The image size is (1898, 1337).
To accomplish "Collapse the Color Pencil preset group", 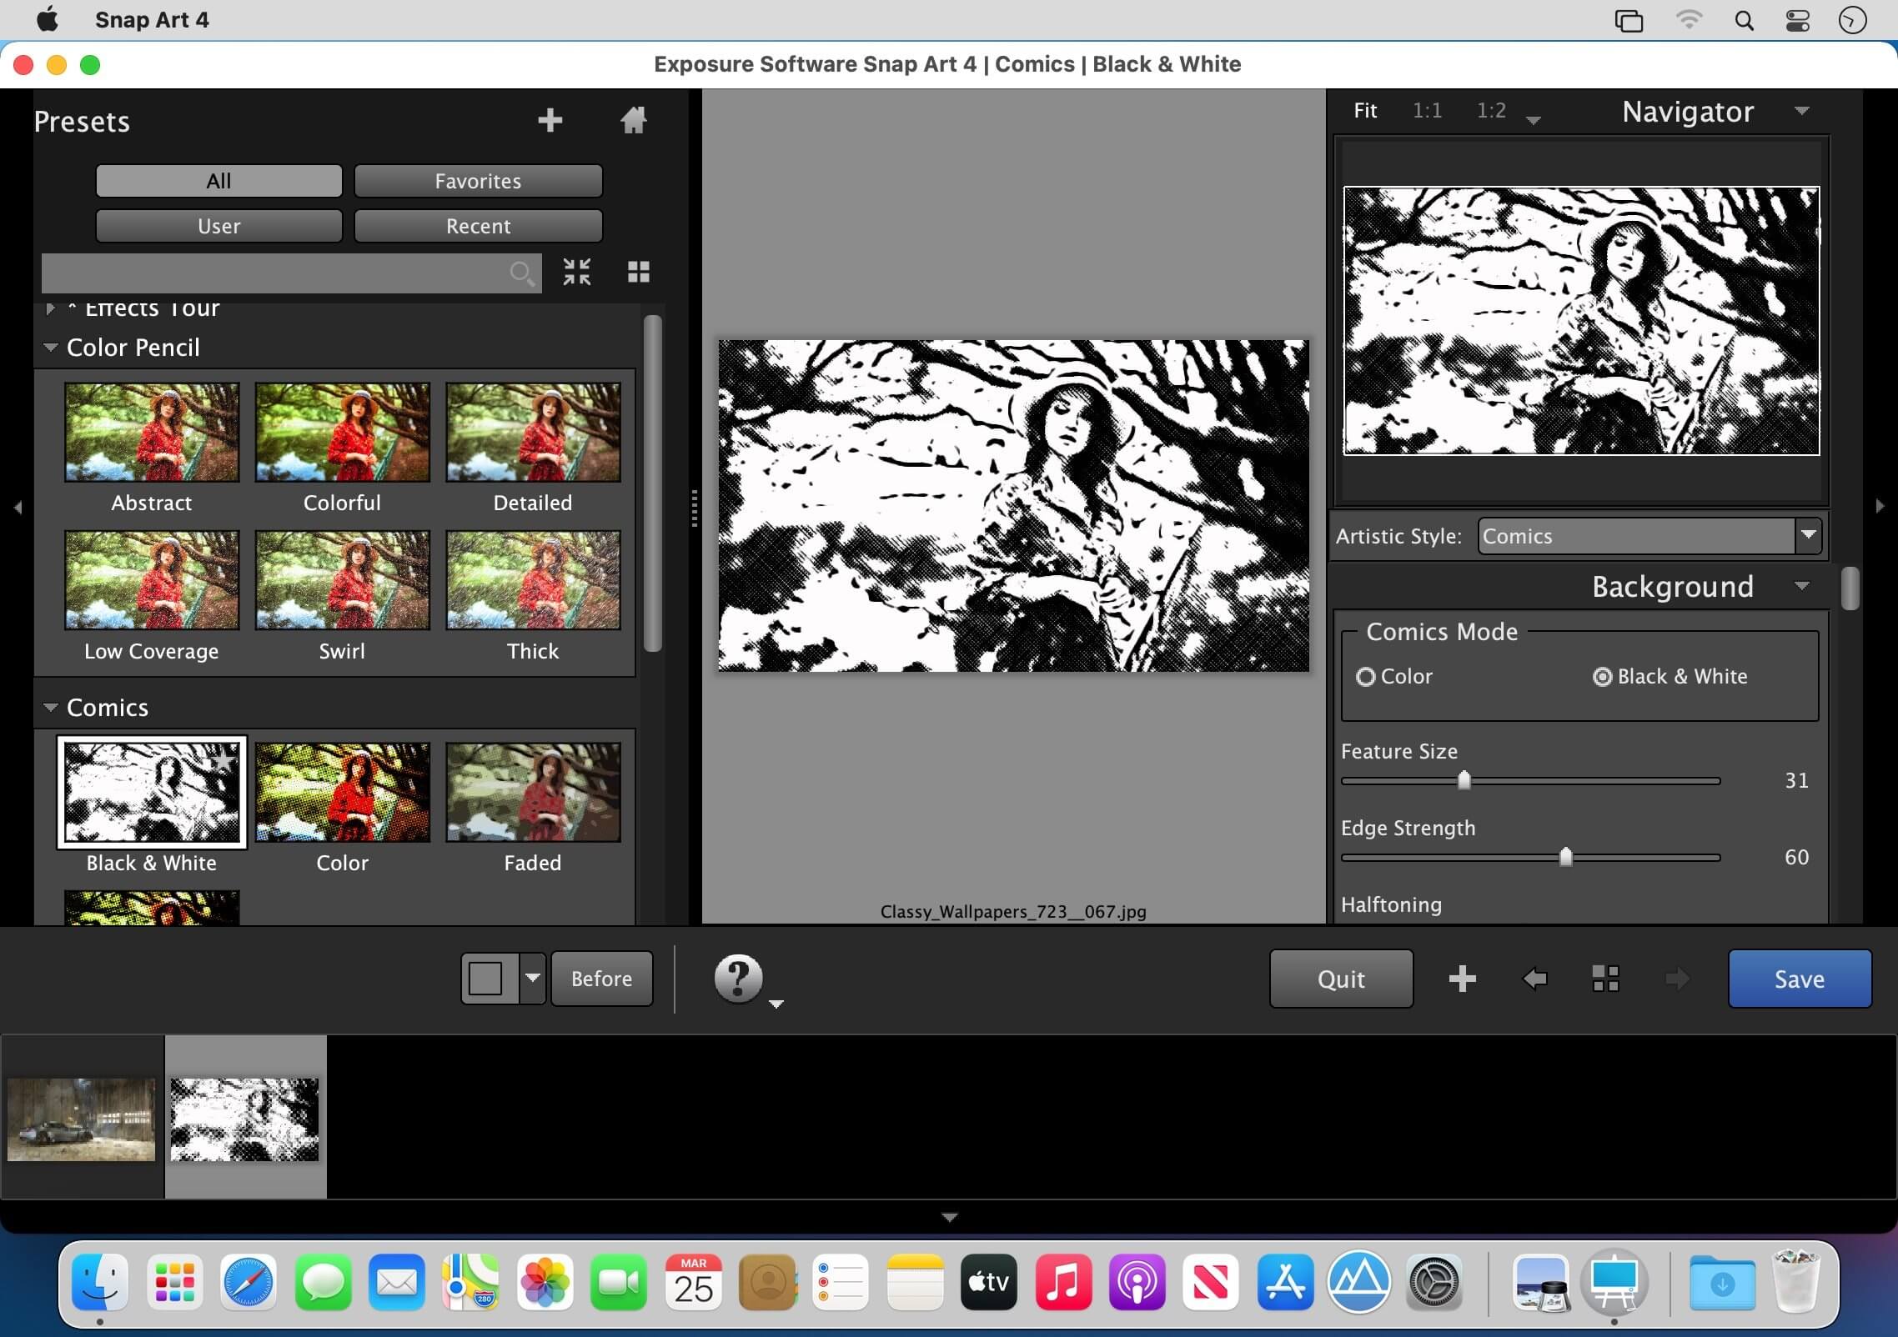I will (51, 348).
